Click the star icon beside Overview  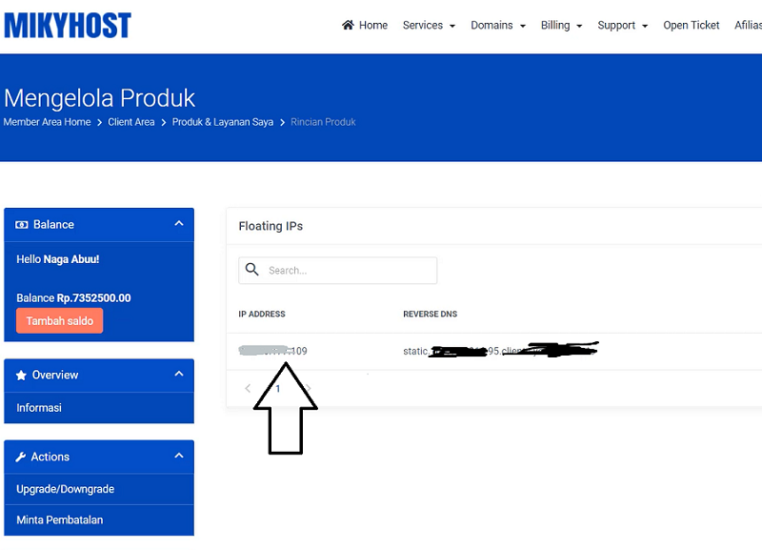click(21, 375)
